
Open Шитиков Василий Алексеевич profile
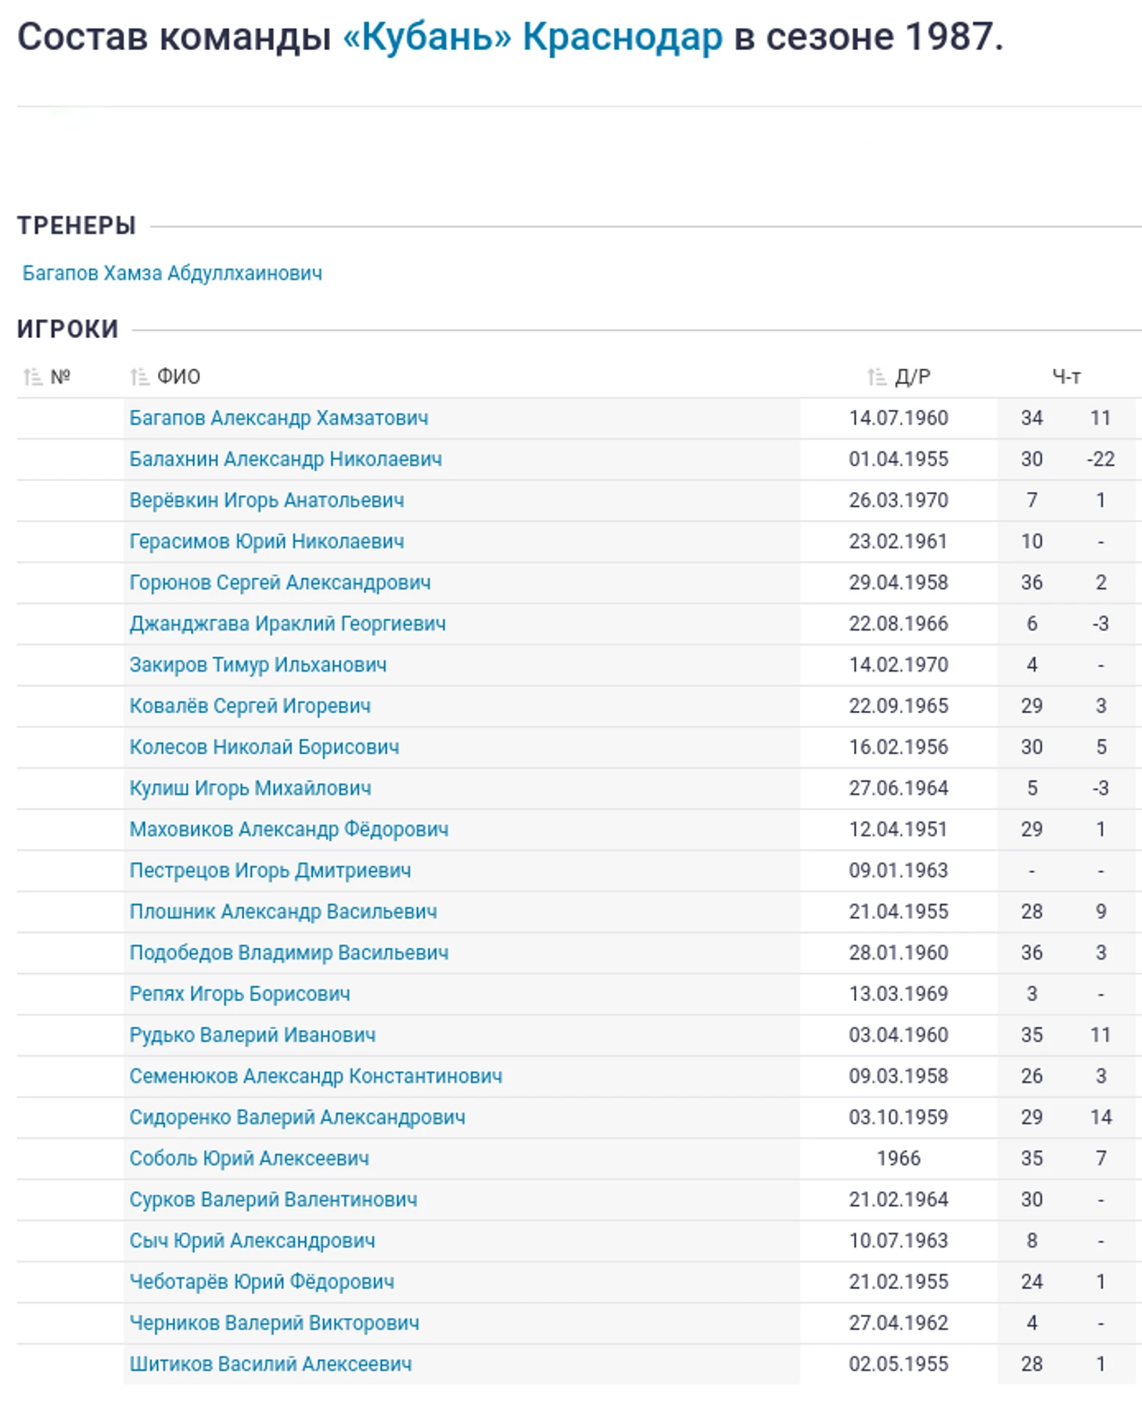pyautogui.click(x=270, y=1364)
